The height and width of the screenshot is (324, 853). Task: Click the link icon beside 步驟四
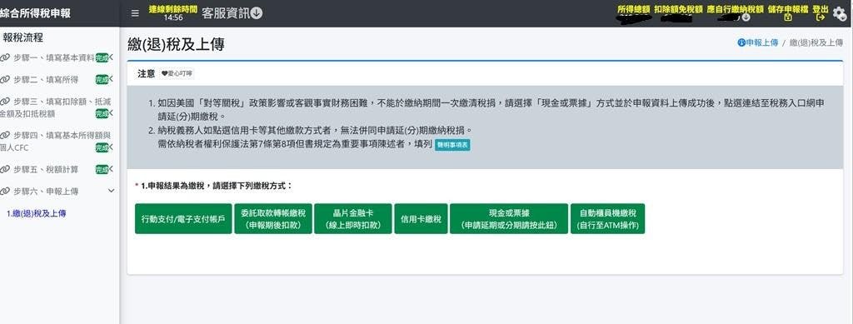[5, 135]
